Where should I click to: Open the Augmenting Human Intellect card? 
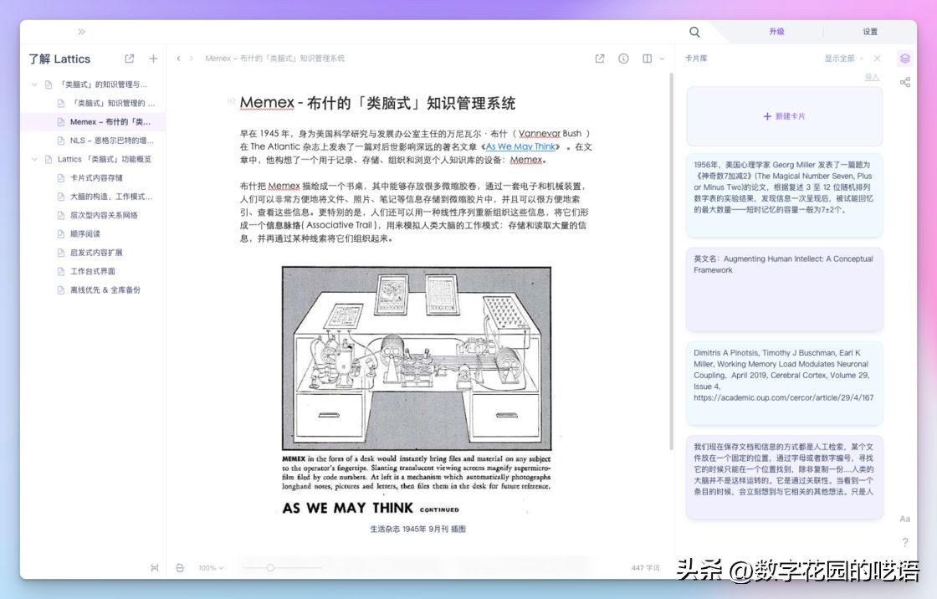784,289
